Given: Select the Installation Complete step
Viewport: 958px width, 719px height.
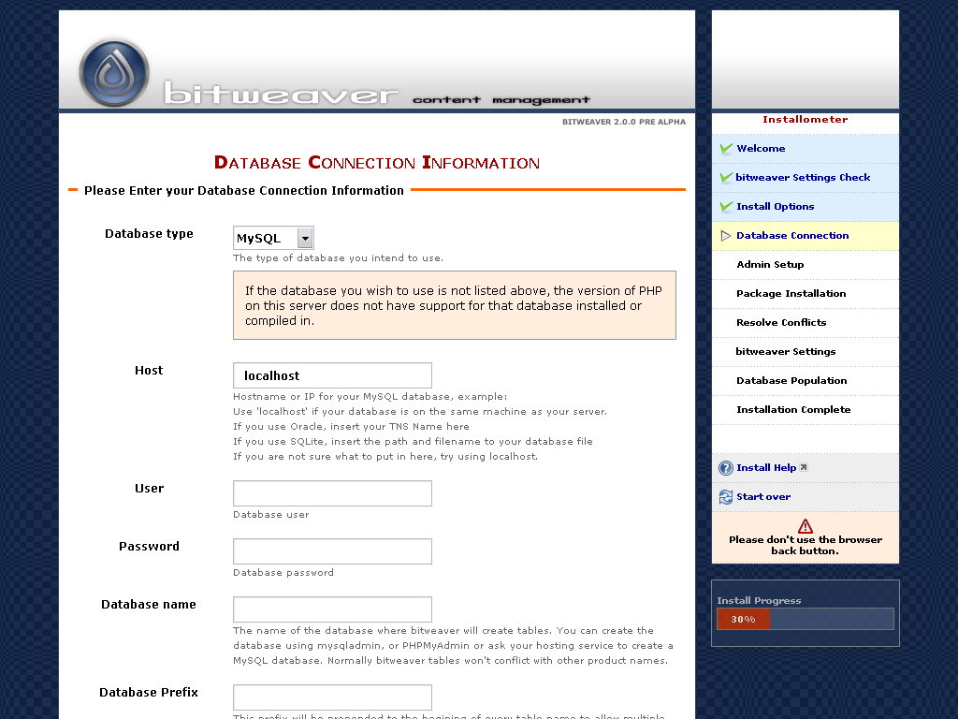Looking at the screenshot, I should tap(793, 410).
